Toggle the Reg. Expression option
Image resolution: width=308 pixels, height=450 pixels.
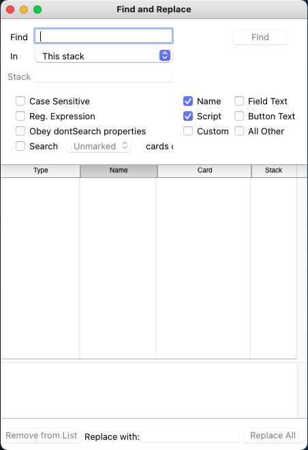pos(20,116)
